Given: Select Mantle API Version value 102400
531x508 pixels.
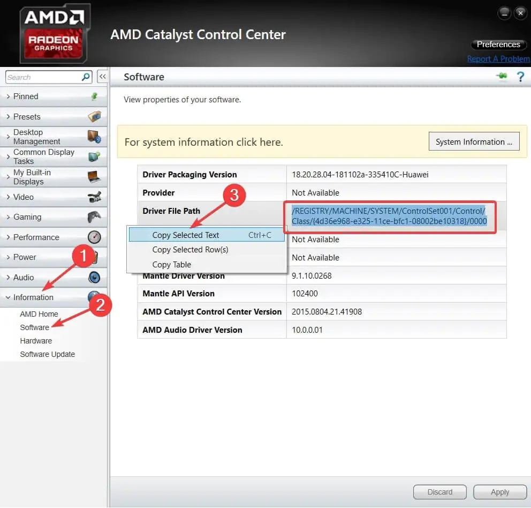Looking at the screenshot, I should [305, 294].
